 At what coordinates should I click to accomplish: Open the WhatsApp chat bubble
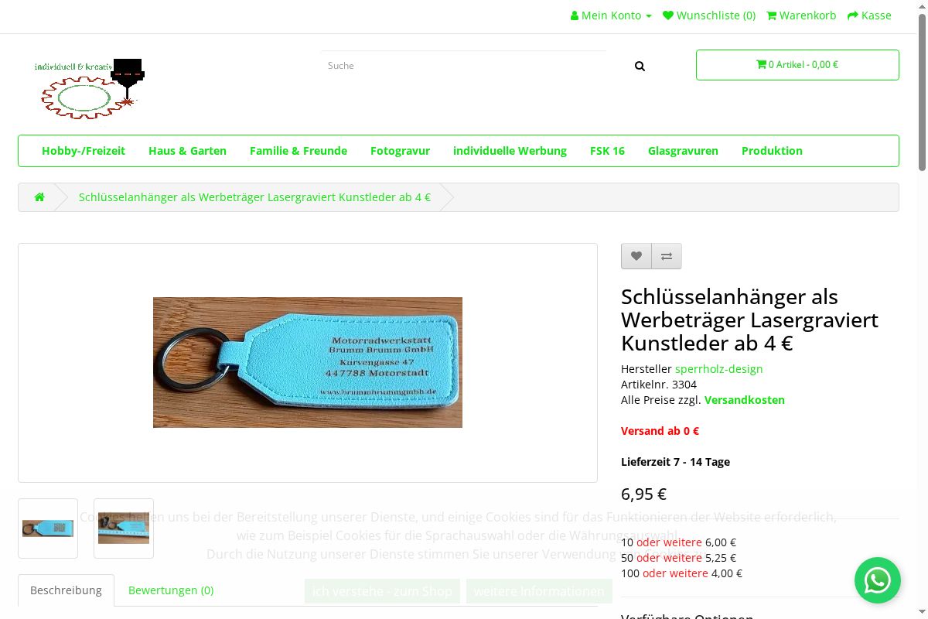[878, 580]
